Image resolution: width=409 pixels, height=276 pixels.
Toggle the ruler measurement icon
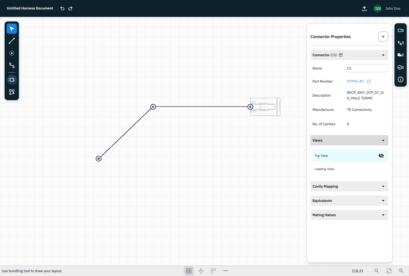(213, 271)
